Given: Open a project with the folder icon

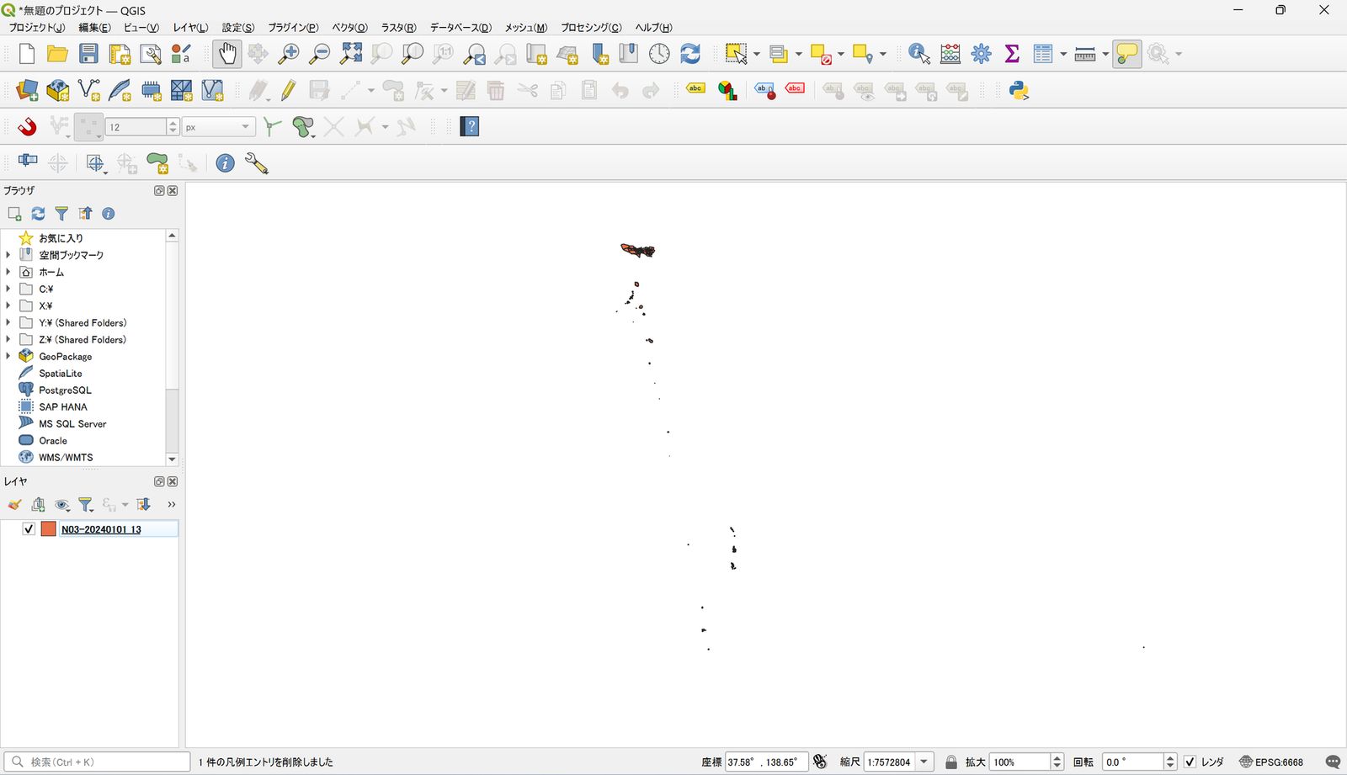Looking at the screenshot, I should [57, 54].
